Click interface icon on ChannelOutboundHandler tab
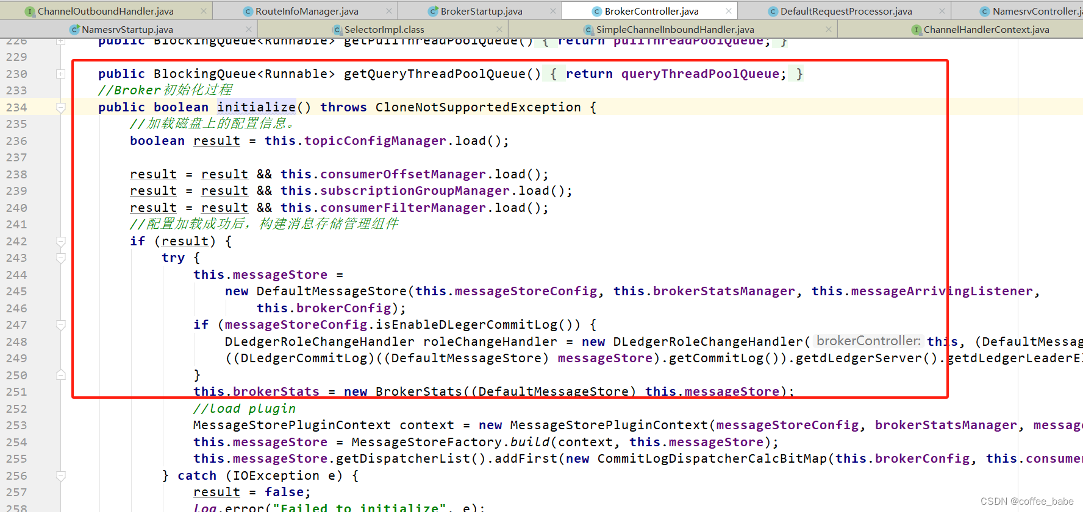Viewport: 1083px width, 512px height. 30,11
